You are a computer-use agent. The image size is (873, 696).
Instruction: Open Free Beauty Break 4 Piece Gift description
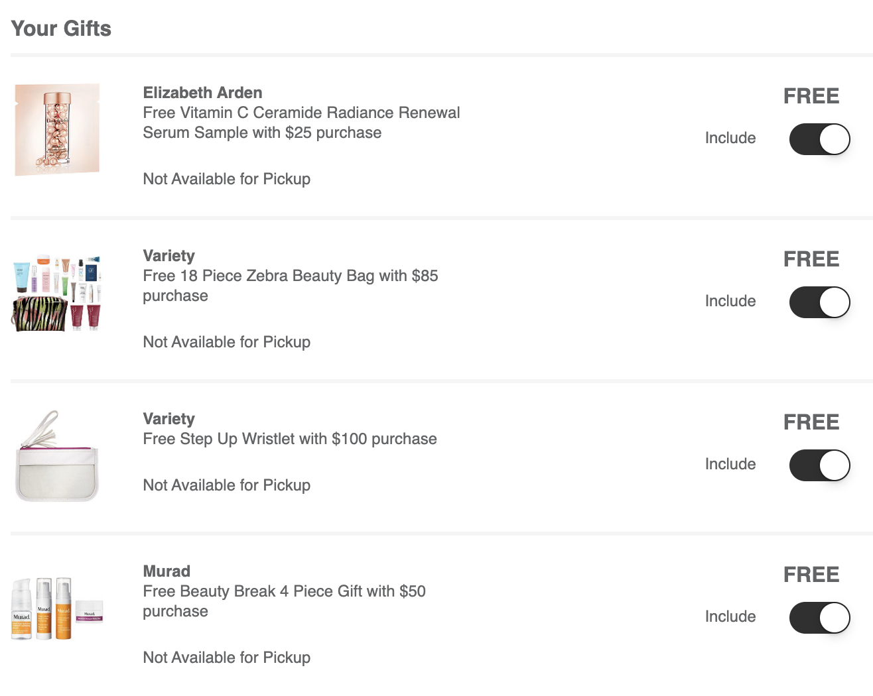click(x=284, y=601)
